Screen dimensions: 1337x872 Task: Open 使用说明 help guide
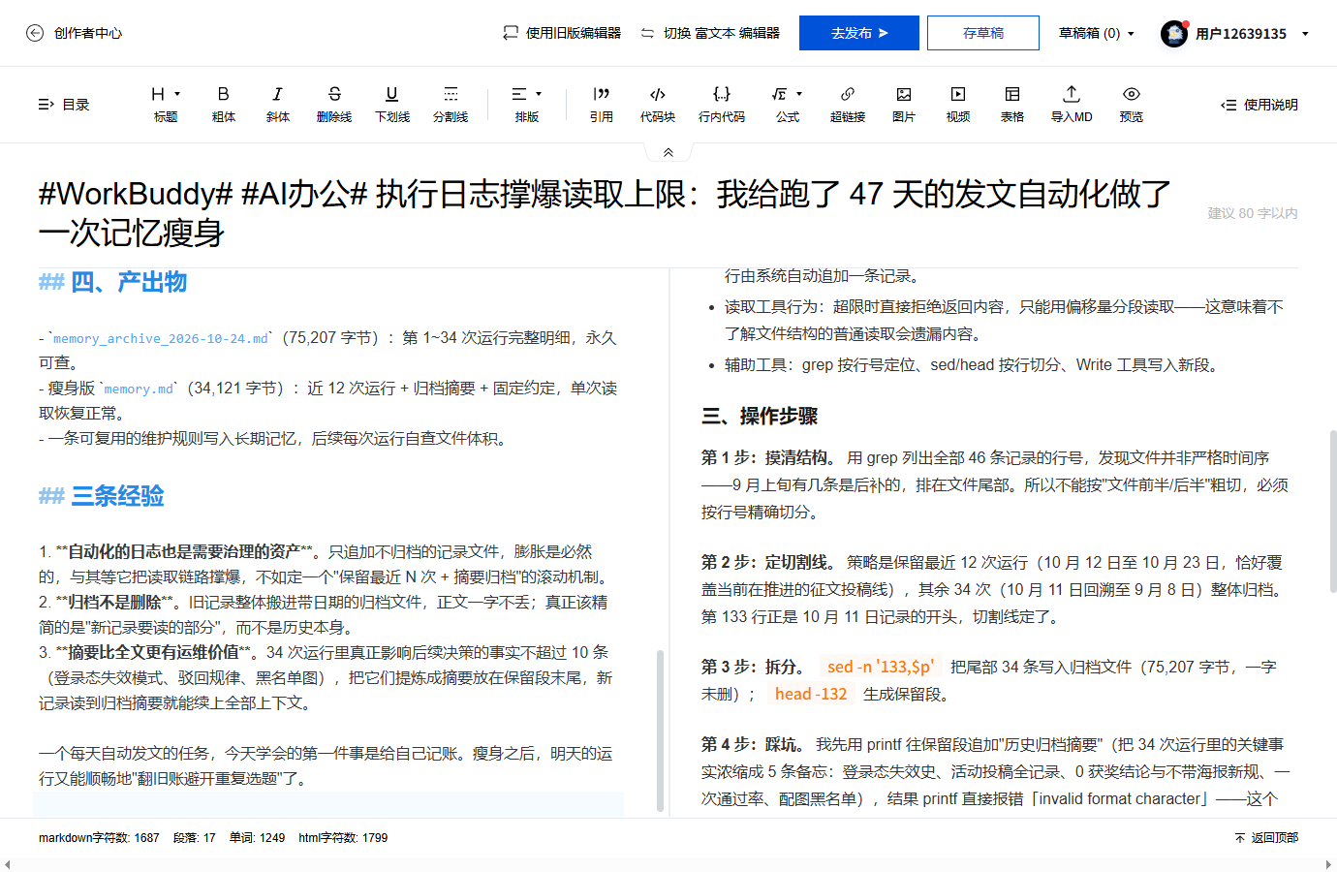pos(1259,105)
